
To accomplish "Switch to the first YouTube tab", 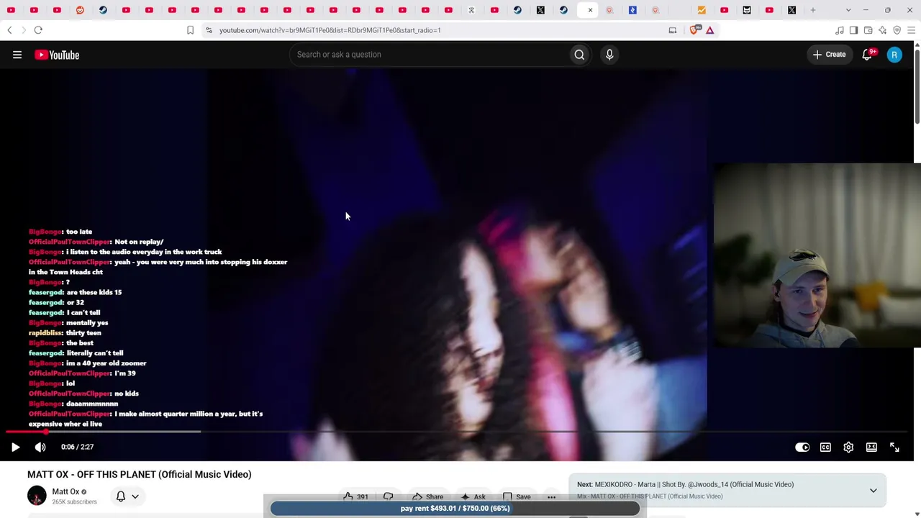I will click(x=11, y=10).
